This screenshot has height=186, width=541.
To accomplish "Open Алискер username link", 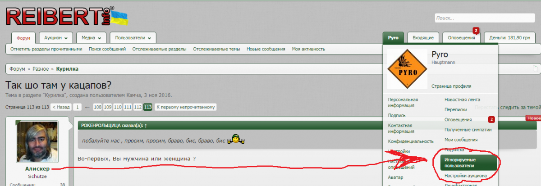I will click(x=37, y=168).
